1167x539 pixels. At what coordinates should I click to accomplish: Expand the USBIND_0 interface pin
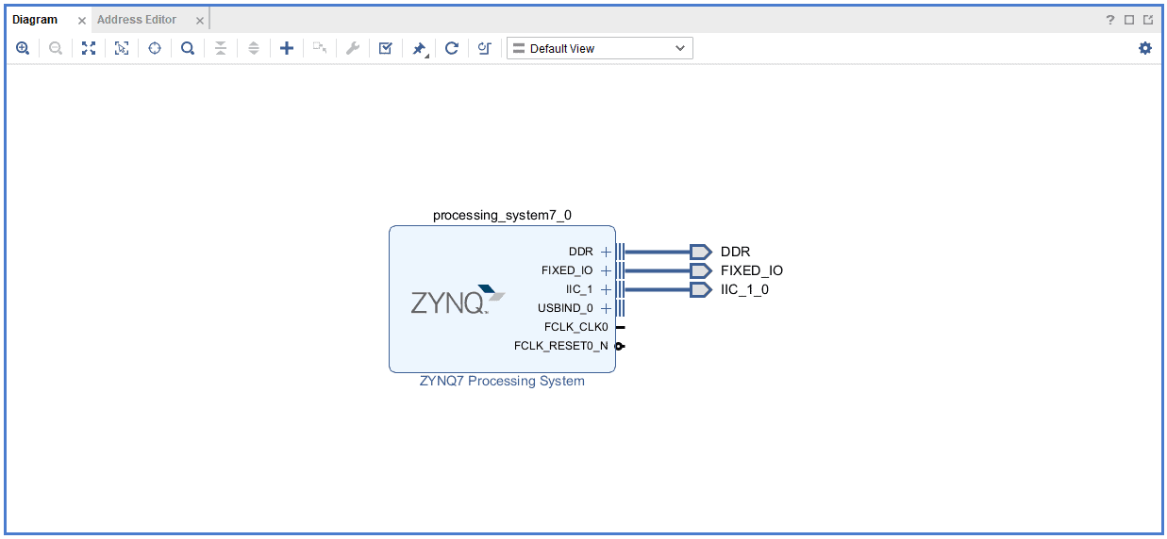pos(606,308)
